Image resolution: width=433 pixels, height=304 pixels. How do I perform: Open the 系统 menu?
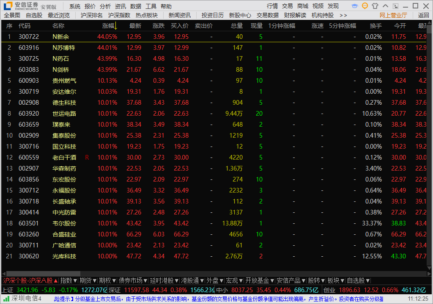coord(75,6)
